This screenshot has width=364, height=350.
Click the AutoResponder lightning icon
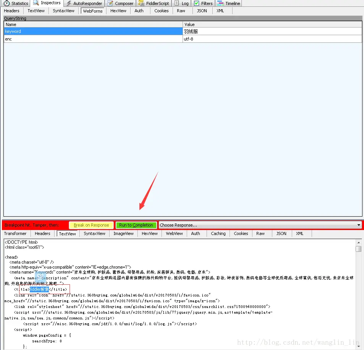point(69,3)
